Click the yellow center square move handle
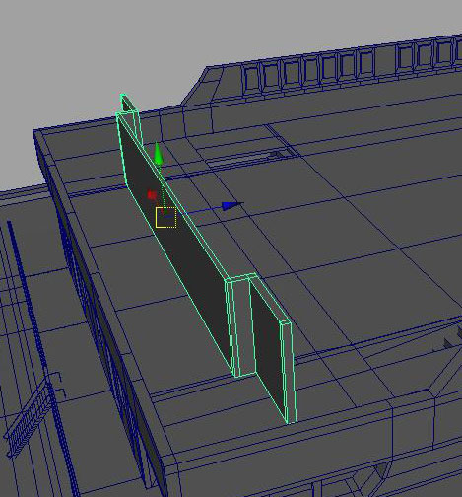Screen dimensions: 462x497 coord(165,217)
